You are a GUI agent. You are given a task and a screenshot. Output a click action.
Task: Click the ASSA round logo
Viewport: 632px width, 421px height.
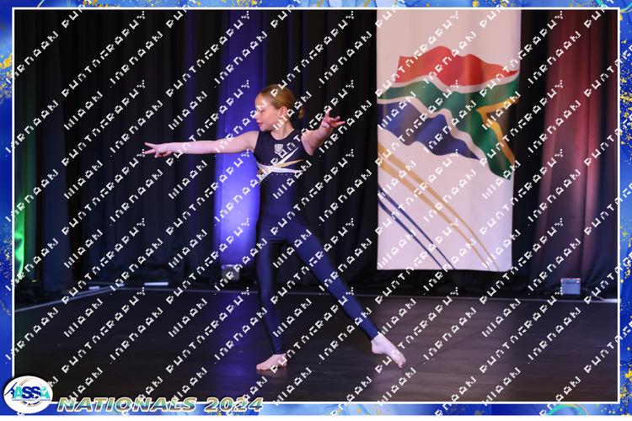coord(28,394)
